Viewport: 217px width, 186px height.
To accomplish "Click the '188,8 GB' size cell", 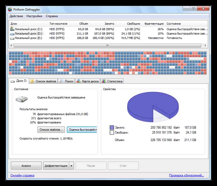I will 82,38.
